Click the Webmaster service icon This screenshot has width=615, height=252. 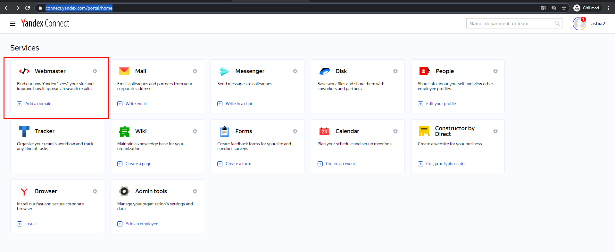24,71
